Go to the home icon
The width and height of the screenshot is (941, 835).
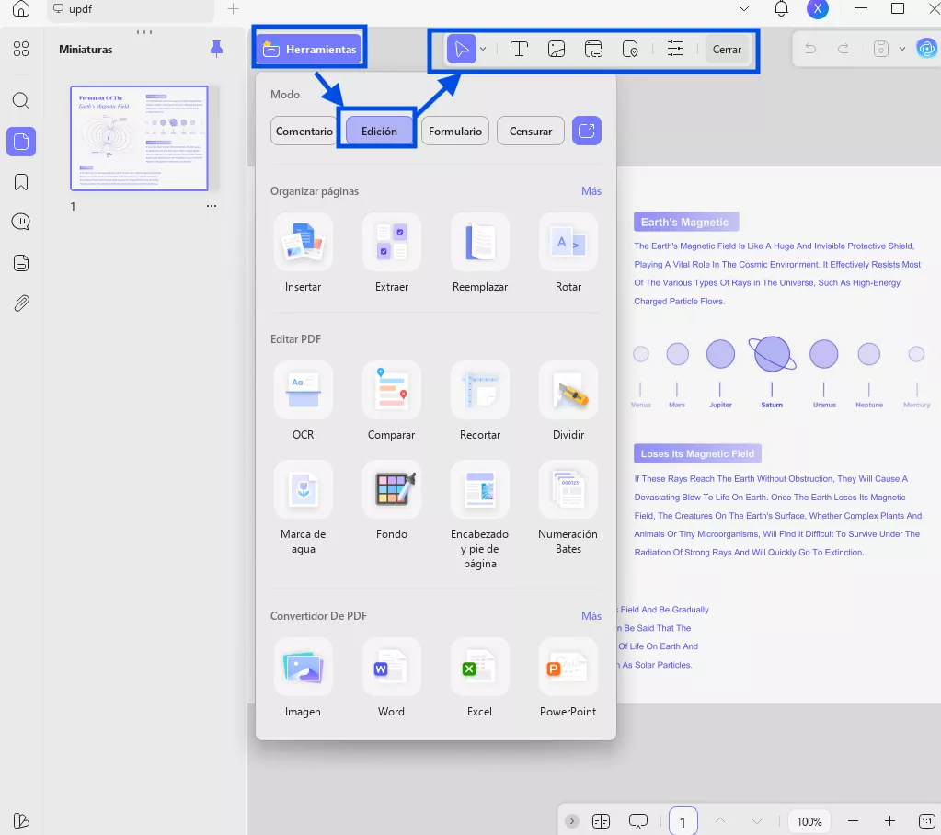point(21,8)
